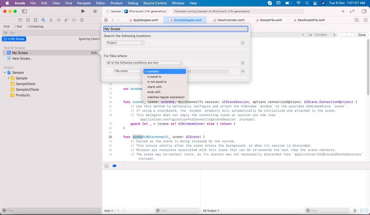Open the symbol navigator icon
The height and width of the screenshot is (215, 370).
[35, 20]
